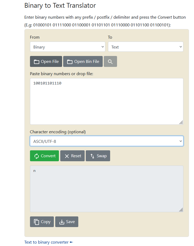This screenshot has width=194, height=246.
Task: Click inside the output box showing n
Action: click(x=106, y=189)
